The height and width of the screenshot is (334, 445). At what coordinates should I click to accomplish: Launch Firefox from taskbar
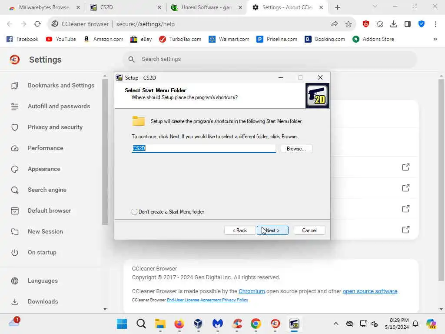(179, 324)
